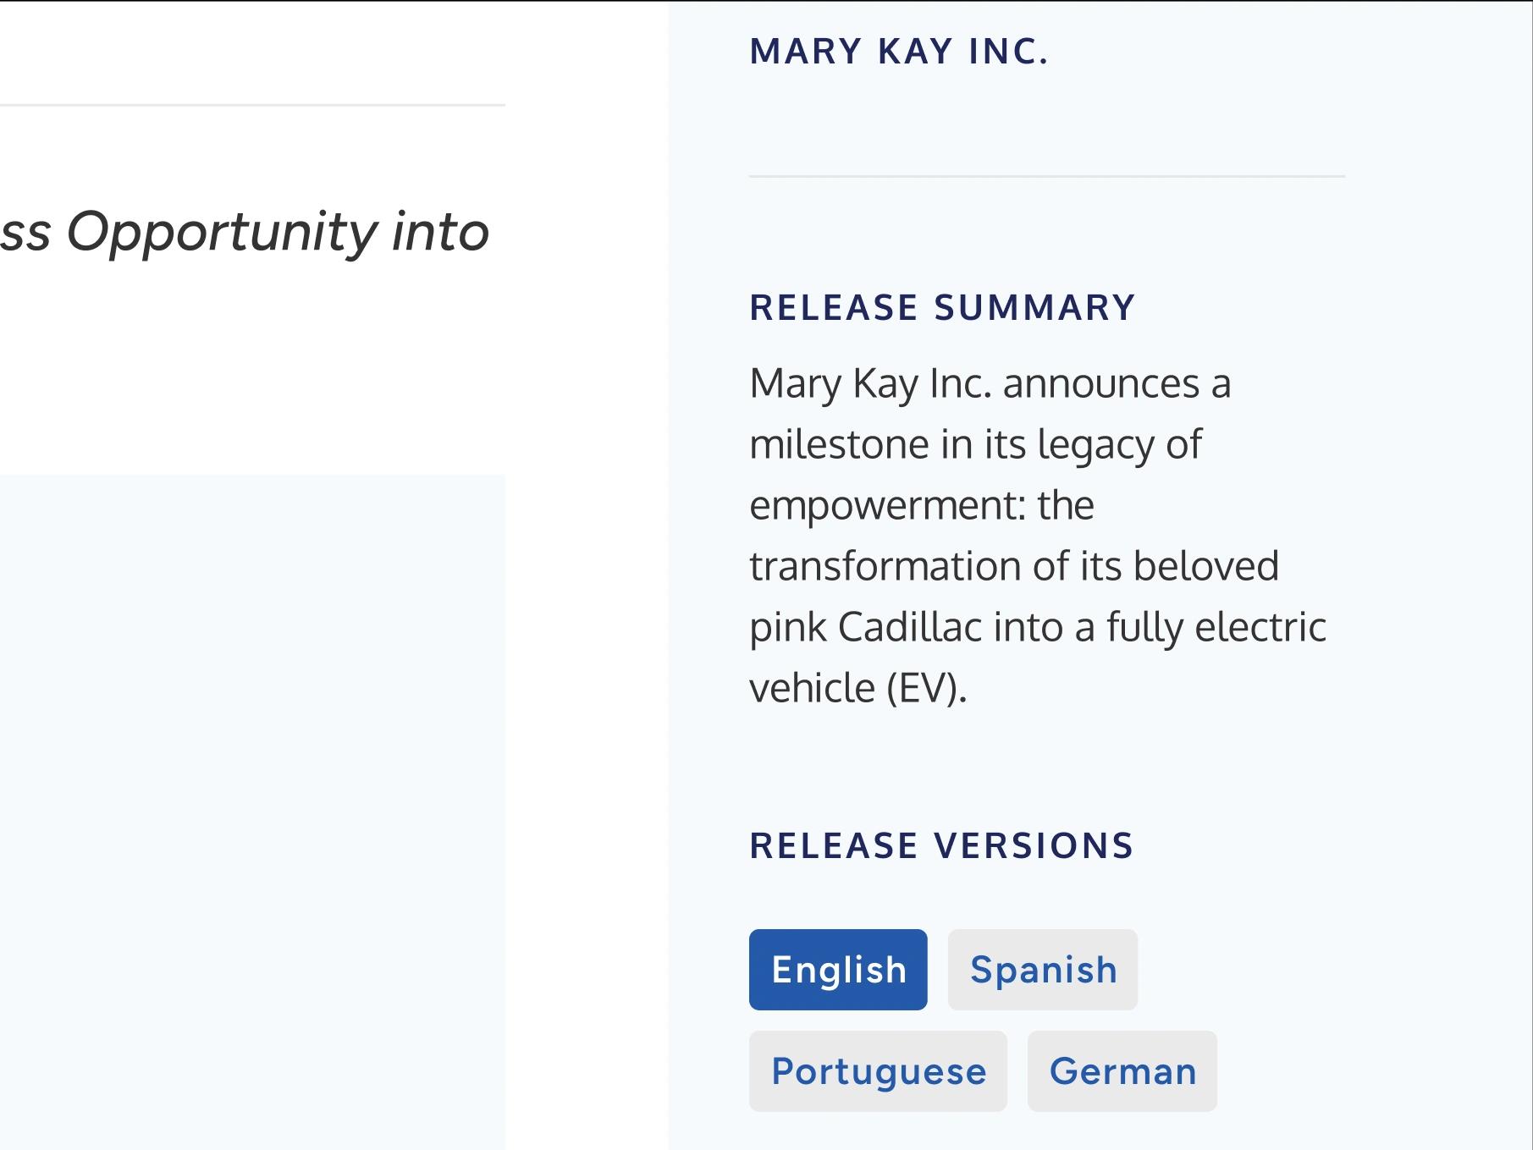The width and height of the screenshot is (1533, 1150).
Task: Pick German as the reading language
Action: click(x=1122, y=1070)
